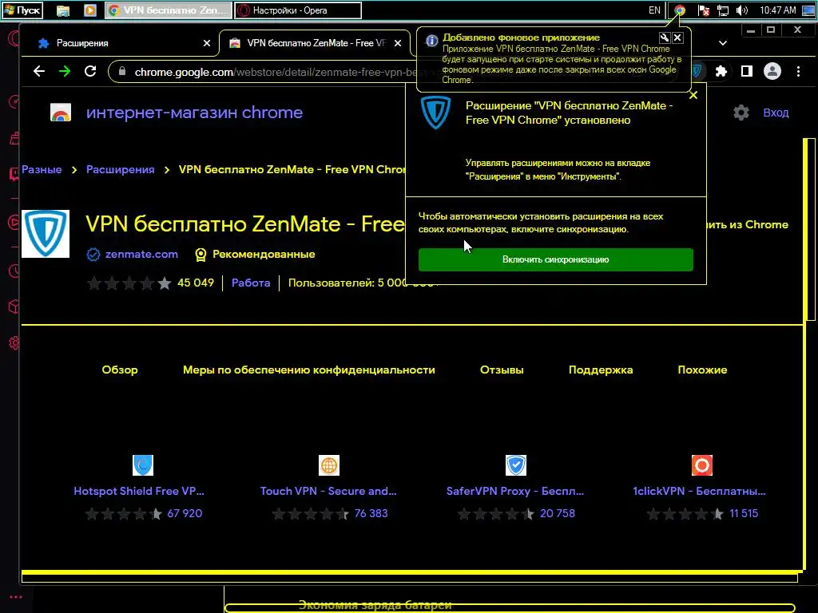The width and height of the screenshot is (818, 613).
Task: Click Opera sidebar three-dots at bottom
Action: (x=16, y=597)
